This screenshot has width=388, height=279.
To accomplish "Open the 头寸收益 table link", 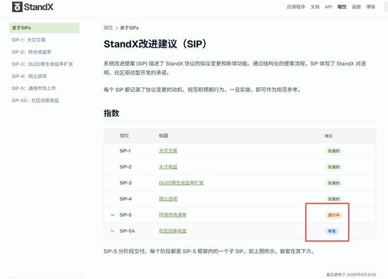I will pos(168,167).
